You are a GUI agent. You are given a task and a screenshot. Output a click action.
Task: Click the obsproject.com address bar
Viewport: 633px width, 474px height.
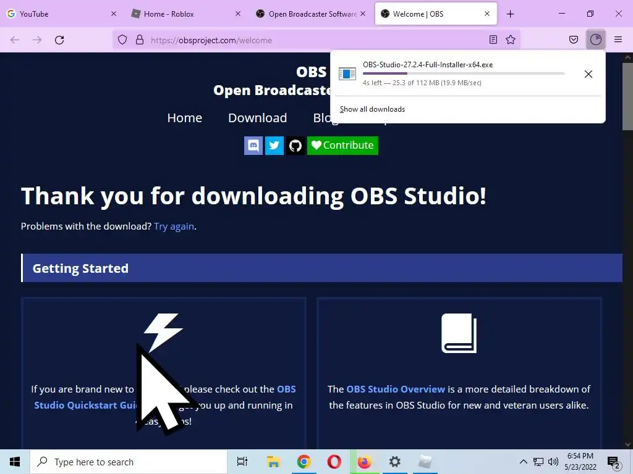pos(316,40)
